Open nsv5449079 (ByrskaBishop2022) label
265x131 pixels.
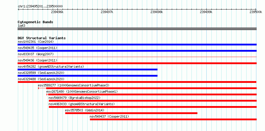point(74,98)
